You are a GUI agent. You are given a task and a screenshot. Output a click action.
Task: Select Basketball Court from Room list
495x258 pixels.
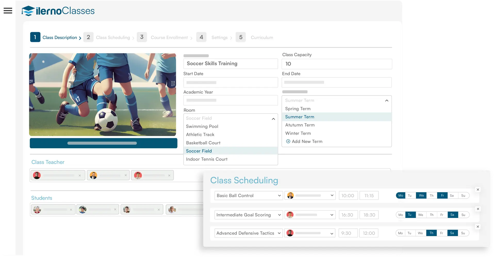pyautogui.click(x=230, y=143)
